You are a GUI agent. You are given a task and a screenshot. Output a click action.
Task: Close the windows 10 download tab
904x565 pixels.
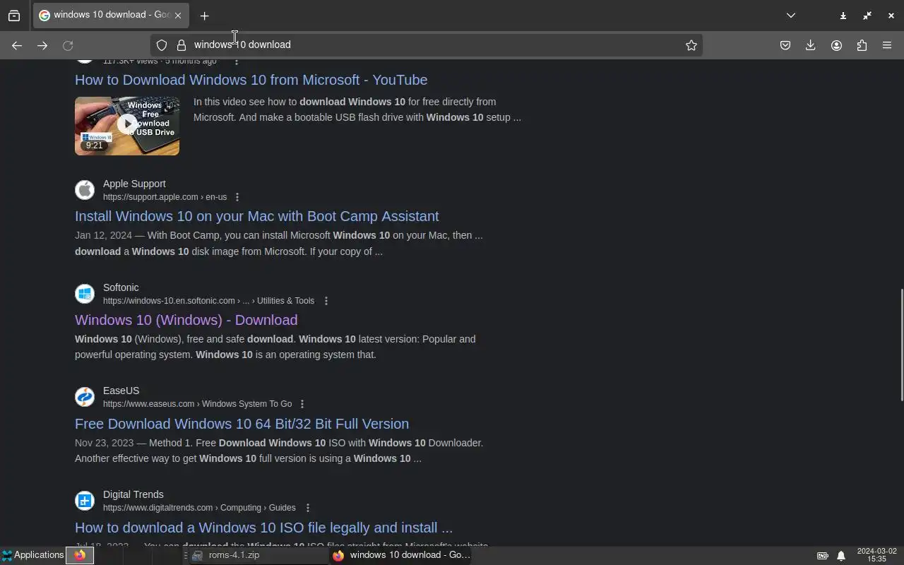[178, 16]
